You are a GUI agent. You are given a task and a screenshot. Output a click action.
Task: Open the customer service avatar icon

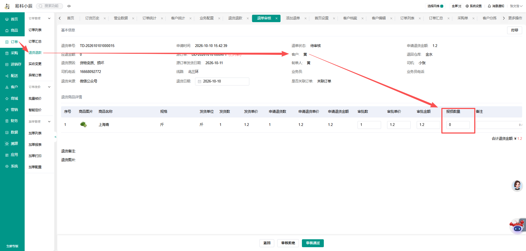517,186
